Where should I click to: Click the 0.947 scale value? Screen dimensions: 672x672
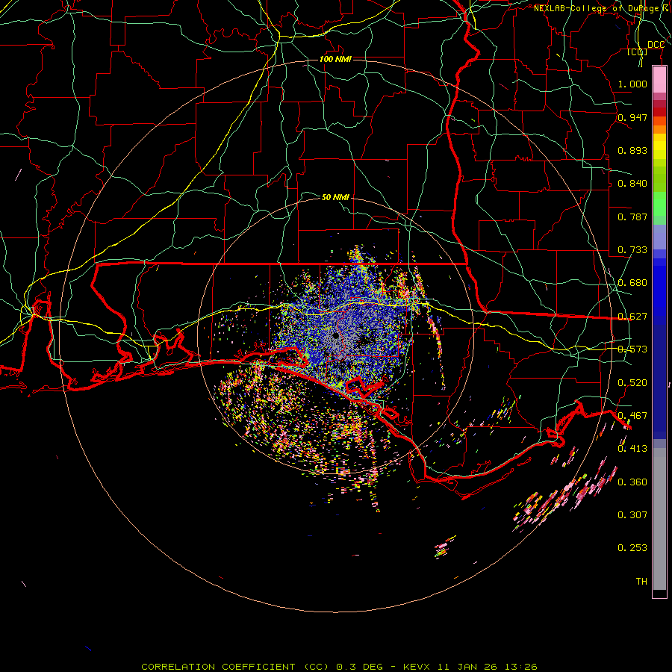coord(632,117)
